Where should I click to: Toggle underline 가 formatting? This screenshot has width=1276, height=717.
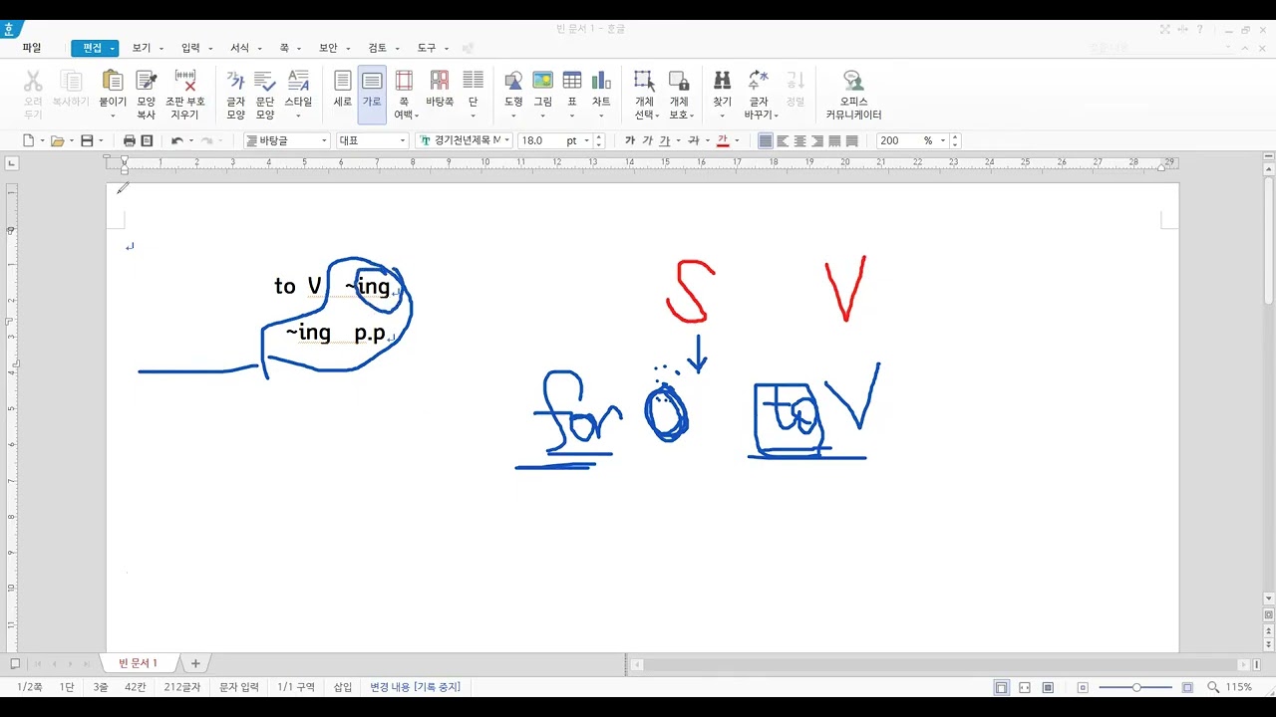point(664,140)
